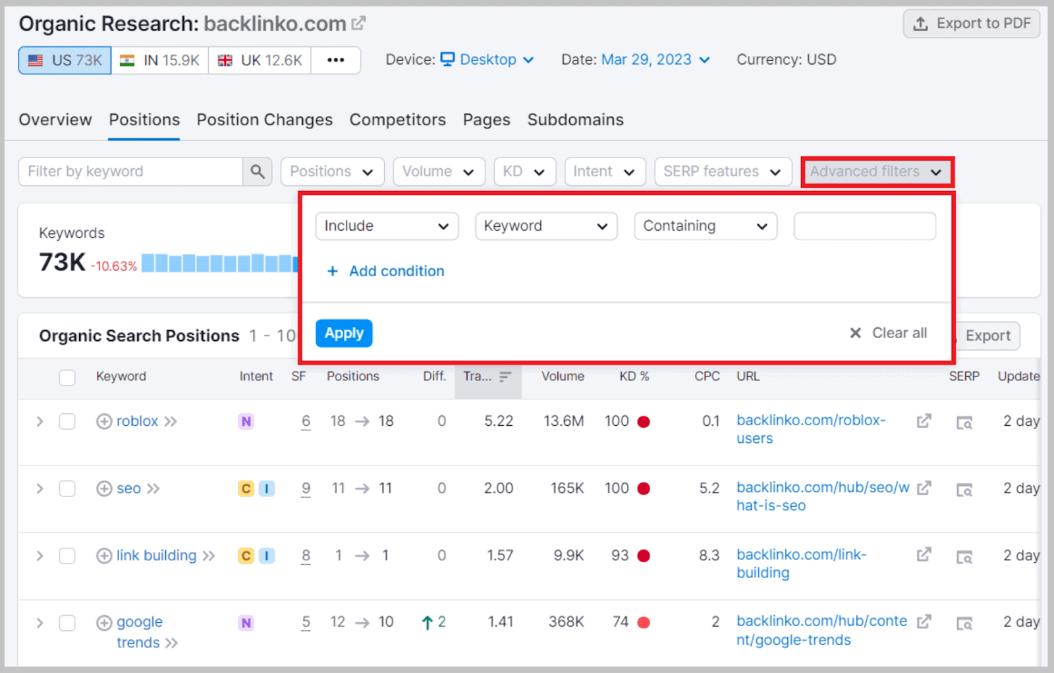Open double-arrow next to roblox keyword
This screenshot has width=1054, height=673.
(x=171, y=421)
